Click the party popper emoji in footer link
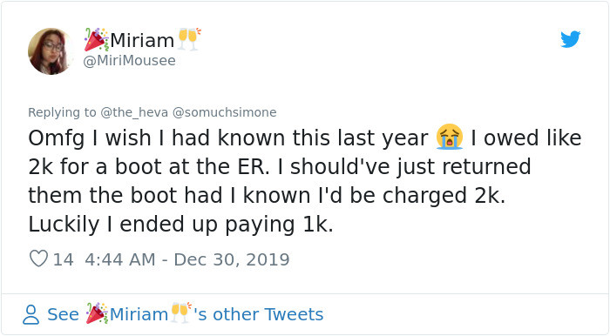 tap(97, 313)
